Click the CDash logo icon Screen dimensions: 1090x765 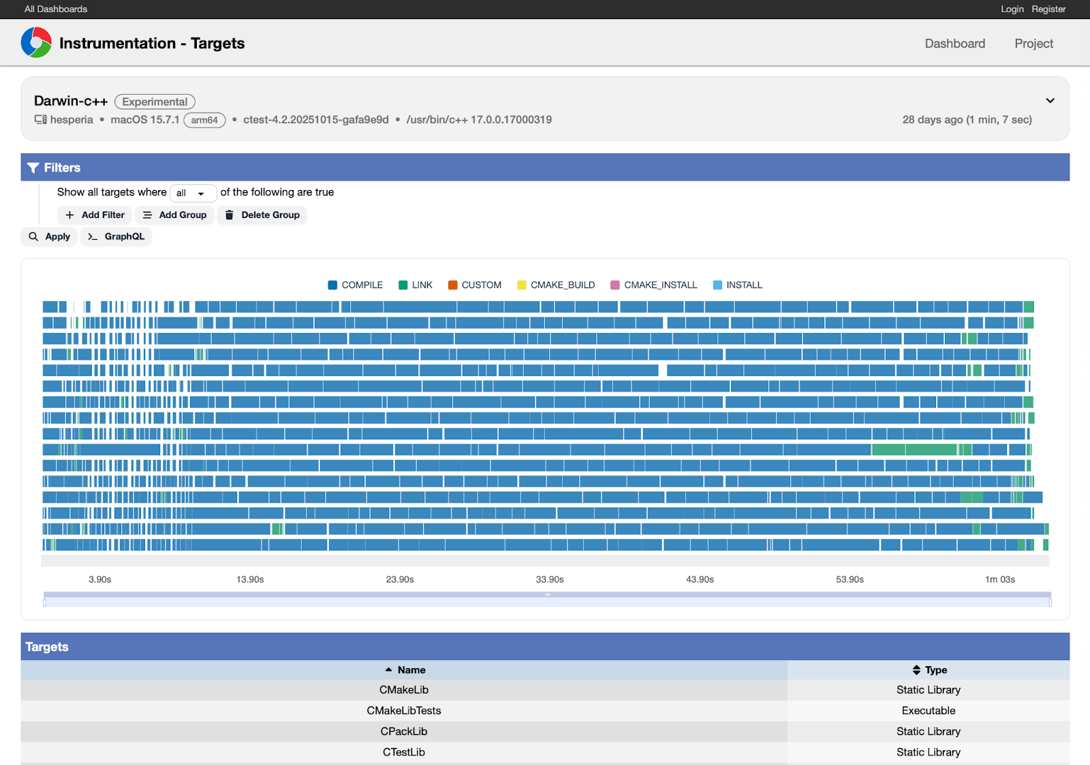tap(36, 43)
